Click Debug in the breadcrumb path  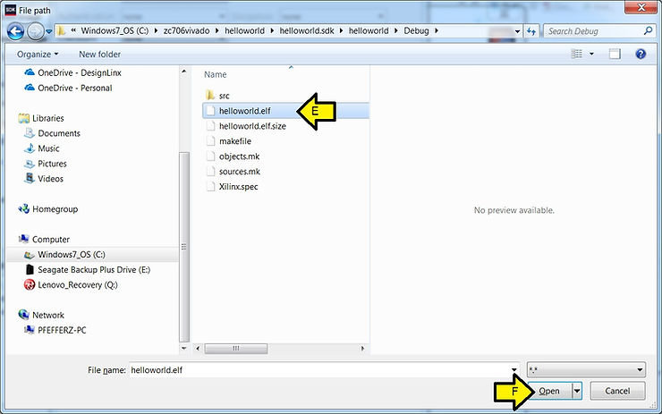pyautogui.click(x=416, y=30)
